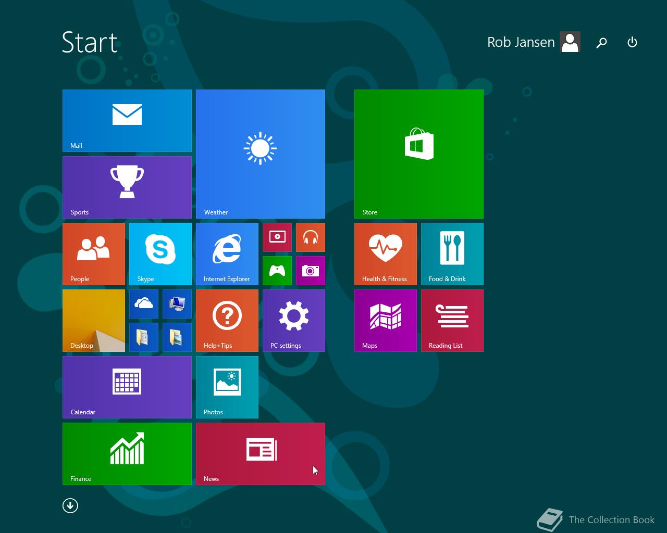Open the Mail tile
This screenshot has width=667, height=533.
[x=127, y=121]
